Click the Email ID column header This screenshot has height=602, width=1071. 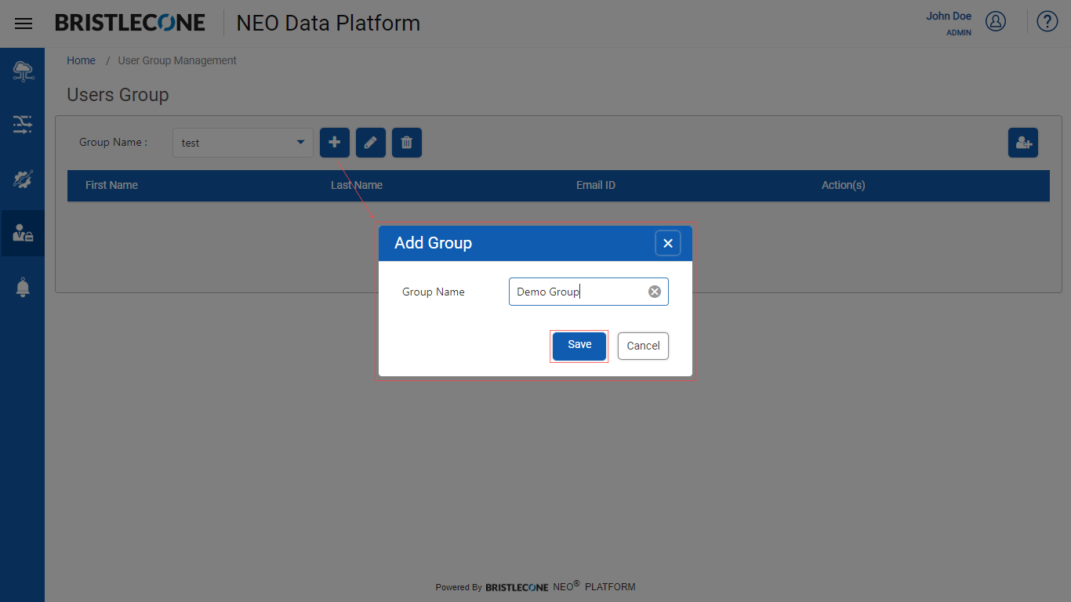tap(596, 185)
